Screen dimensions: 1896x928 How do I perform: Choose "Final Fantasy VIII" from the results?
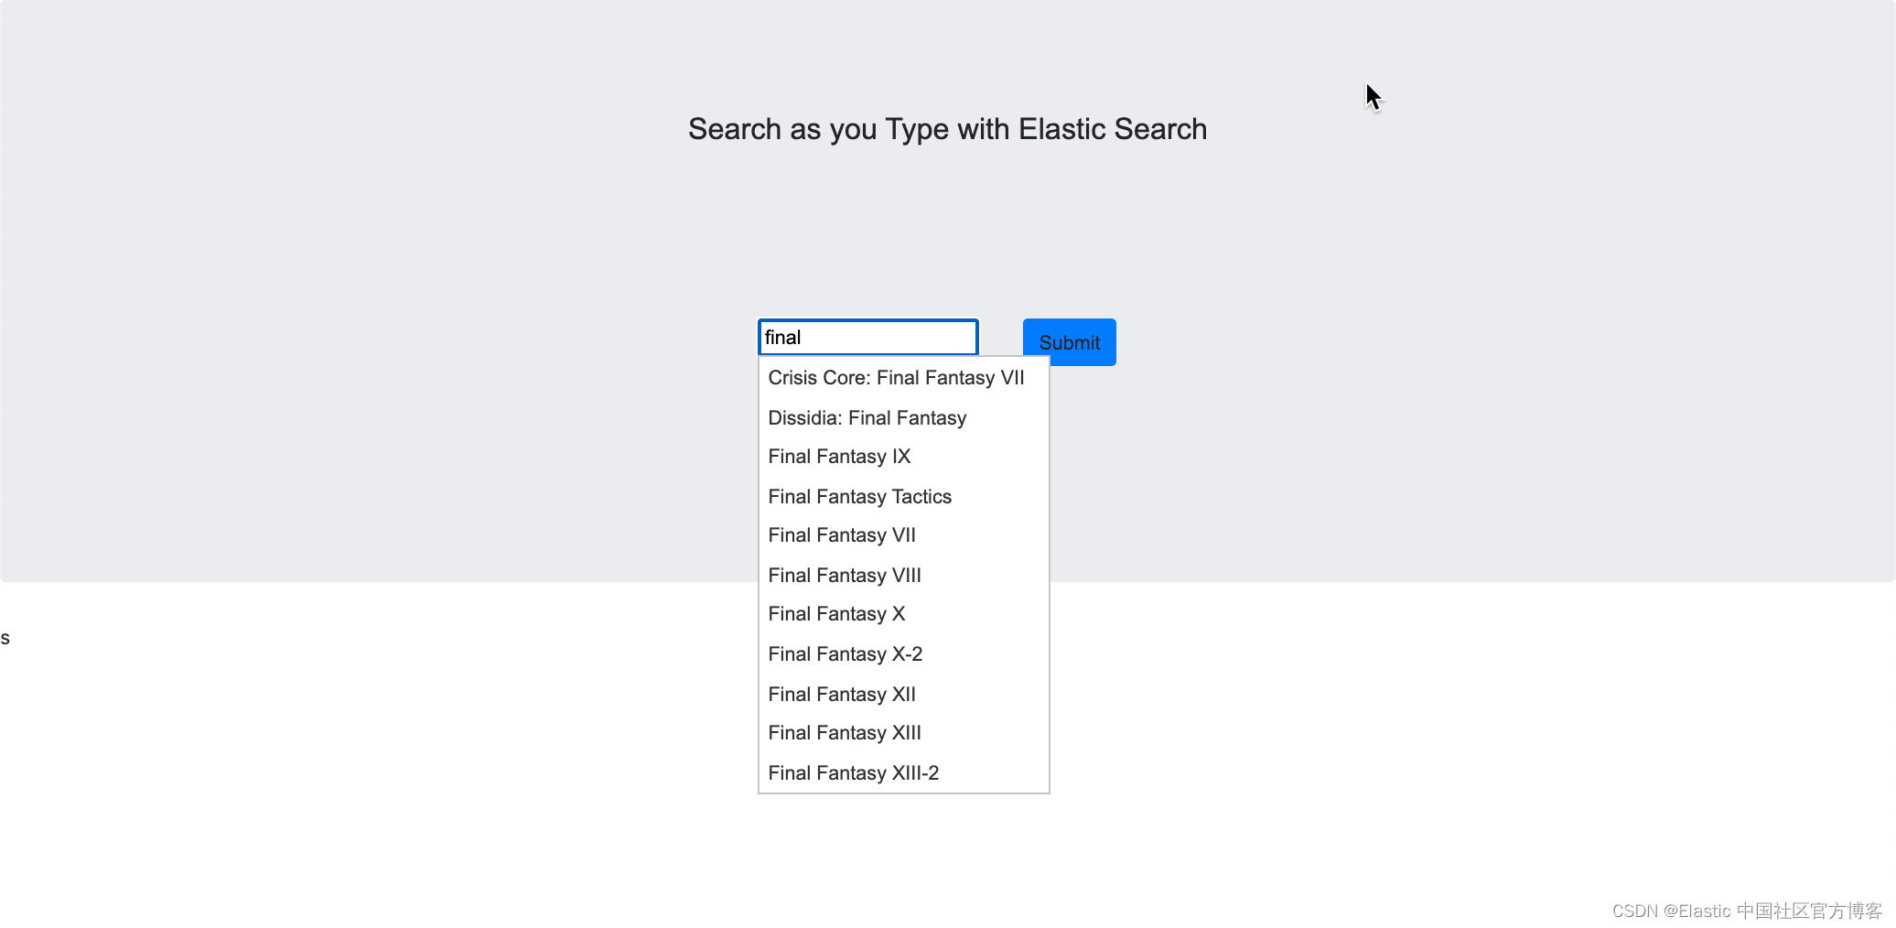pyautogui.click(x=844, y=575)
